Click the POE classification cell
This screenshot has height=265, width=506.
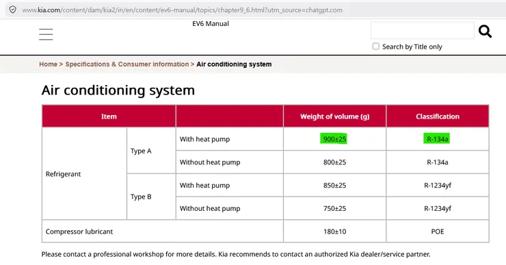point(437,231)
